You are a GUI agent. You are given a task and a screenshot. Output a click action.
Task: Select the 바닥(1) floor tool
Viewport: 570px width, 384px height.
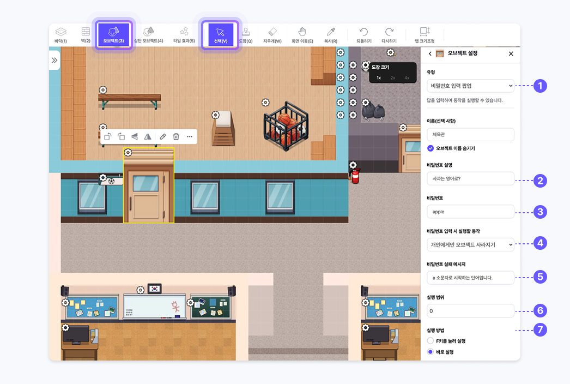pos(60,35)
